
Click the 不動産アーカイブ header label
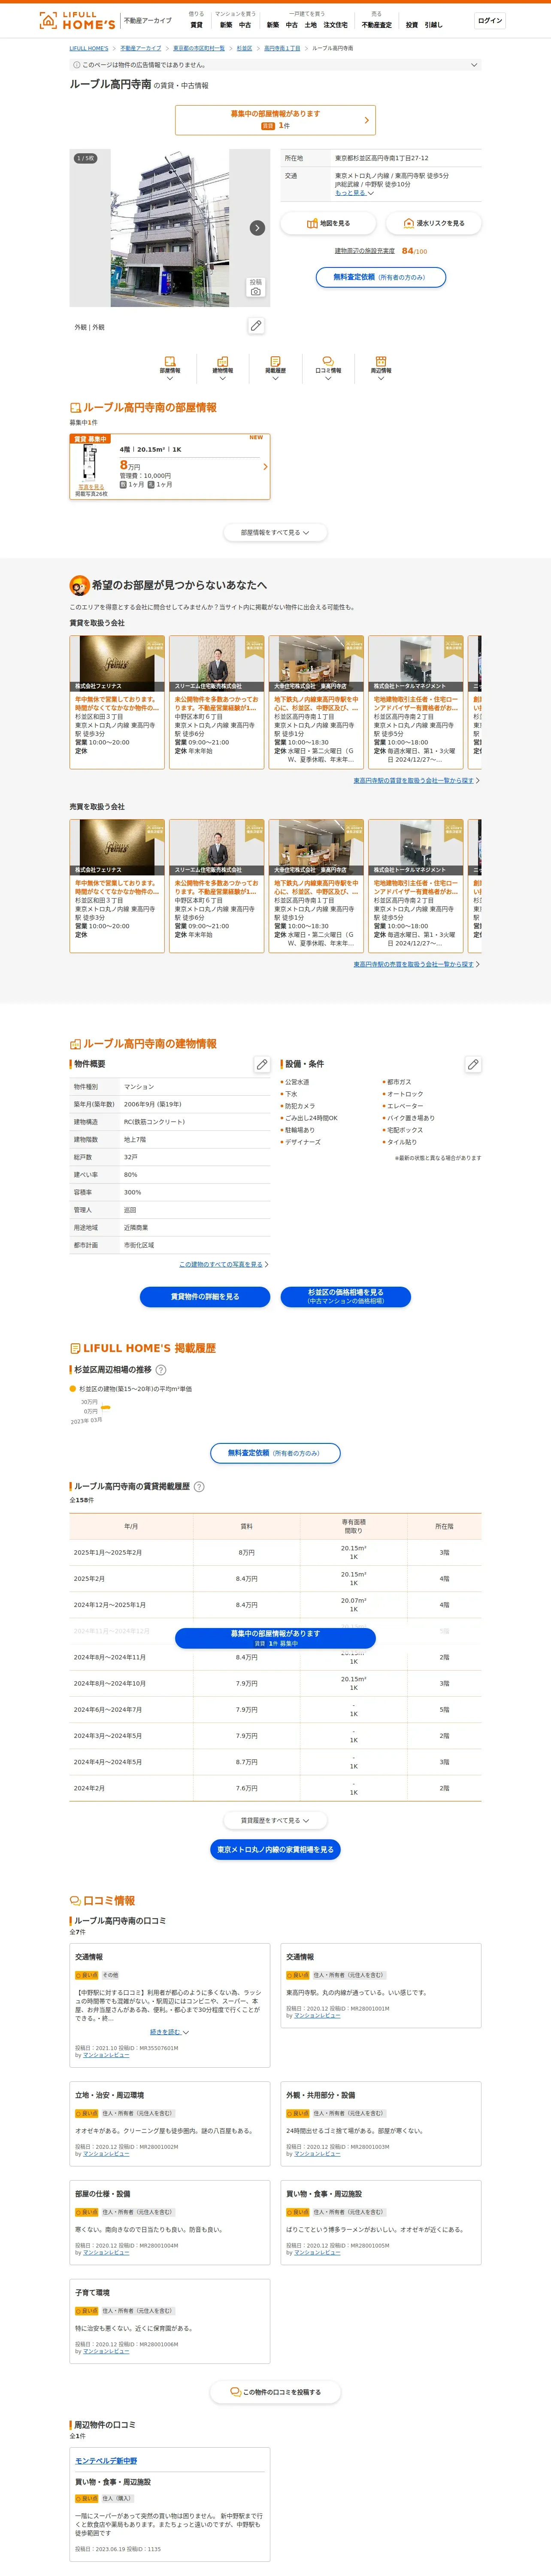pyautogui.click(x=147, y=20)
